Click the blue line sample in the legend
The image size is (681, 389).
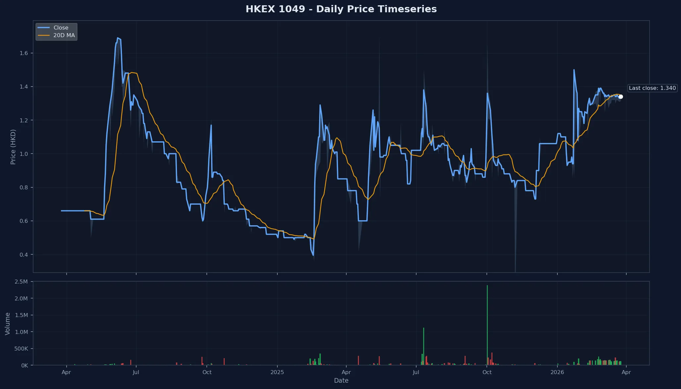[x=44, y=28]
